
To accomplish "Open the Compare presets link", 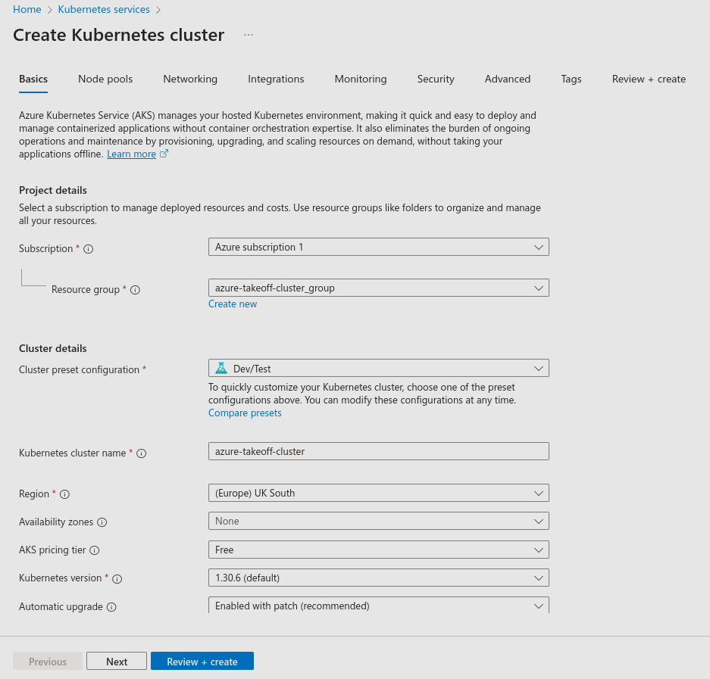I will [x=244, y=413].
